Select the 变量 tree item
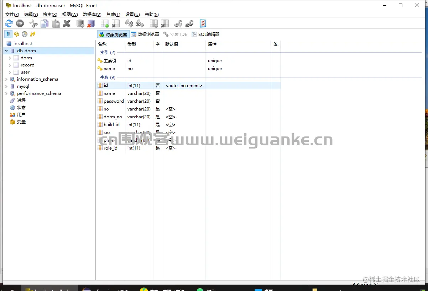The width and height of the screenshot is (428, 291). (21, 122)
